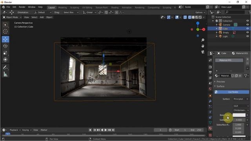
Task: Select the Cursor tool
Action: [5, 31]
